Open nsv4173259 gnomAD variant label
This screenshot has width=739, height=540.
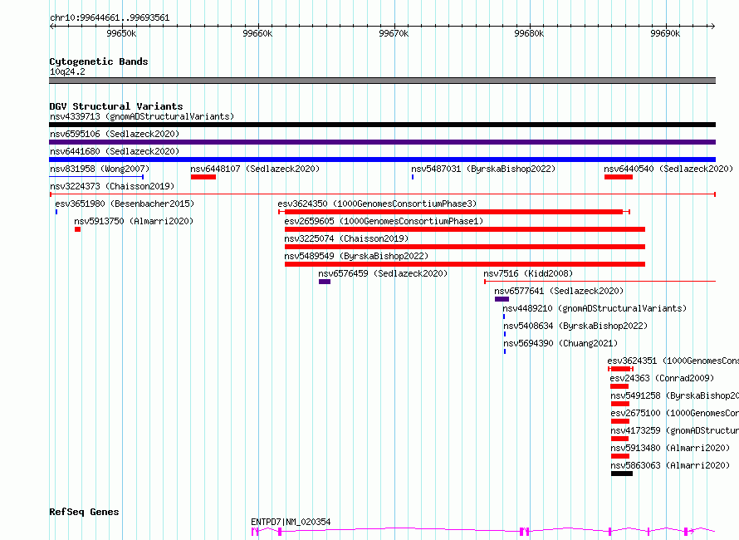[674, 430]
